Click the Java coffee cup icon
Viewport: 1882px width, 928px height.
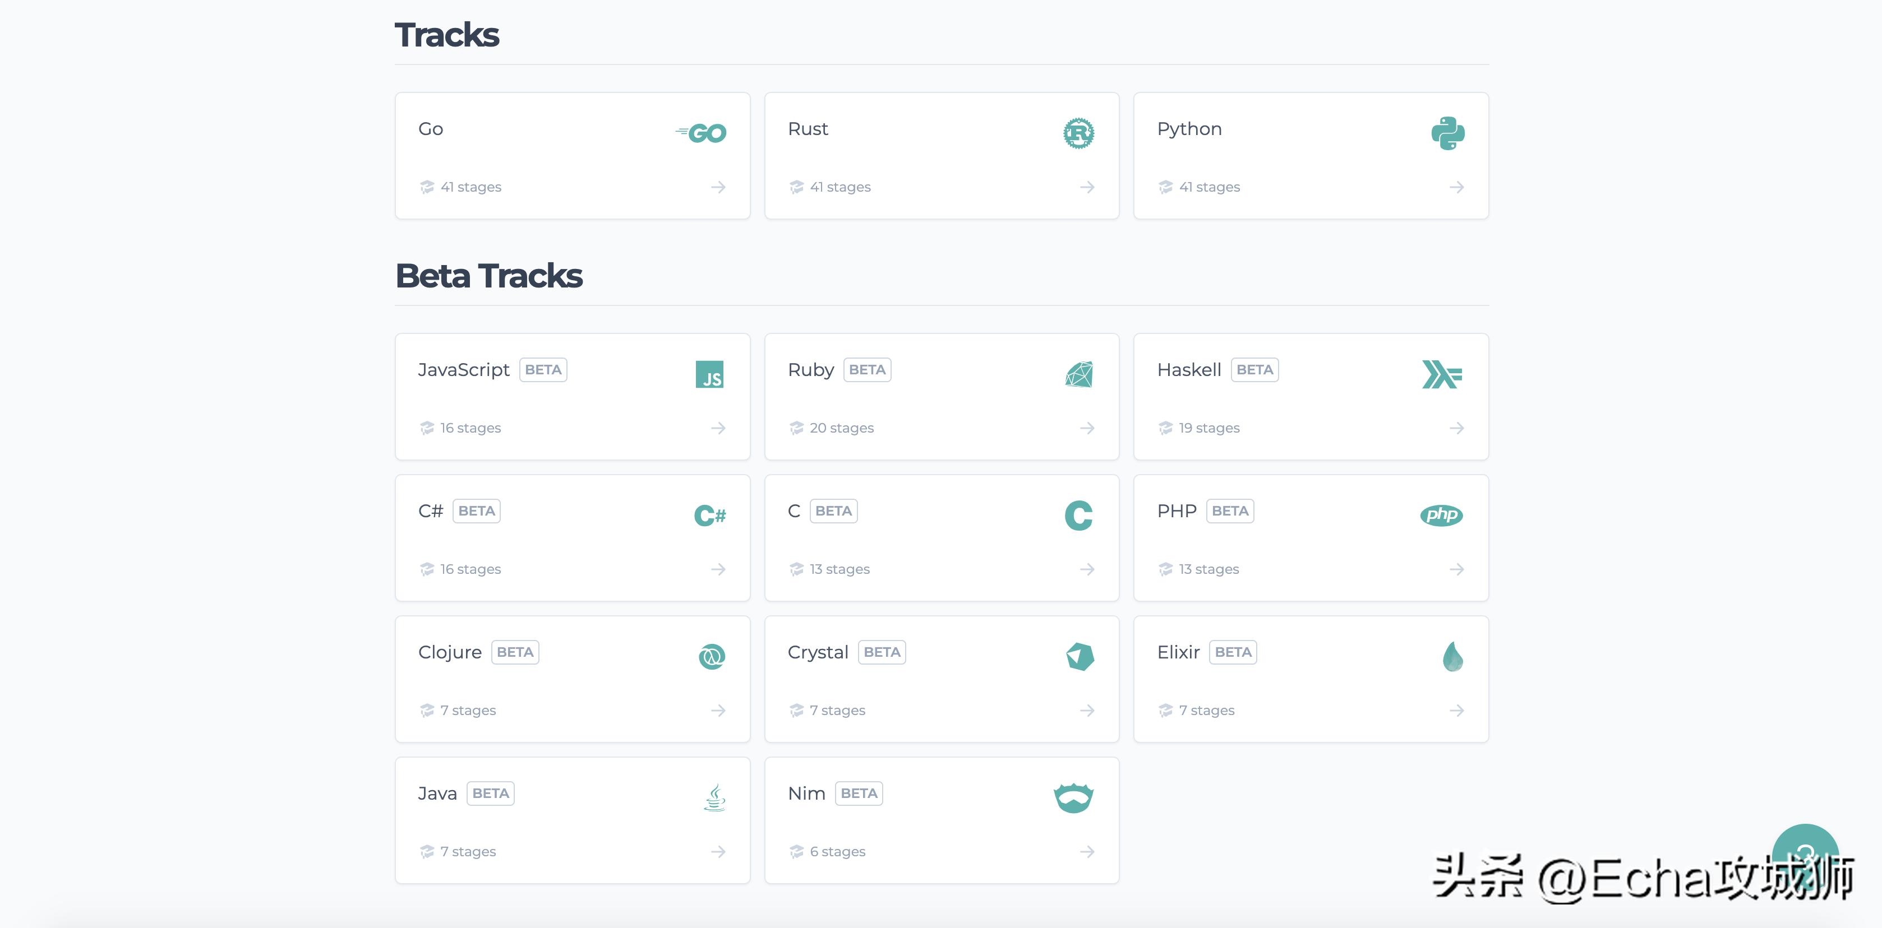click(714, 797)
